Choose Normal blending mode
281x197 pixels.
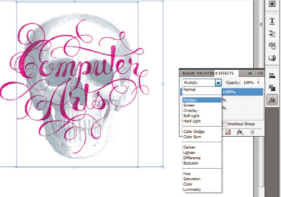coord(202,90)
